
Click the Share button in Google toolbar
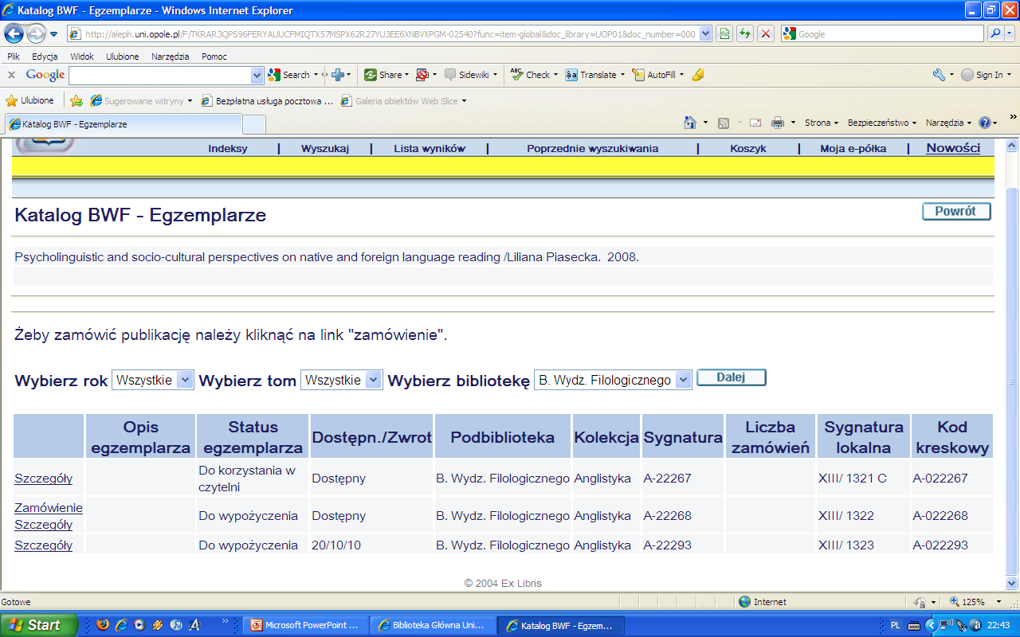click(x=386, y=75)
